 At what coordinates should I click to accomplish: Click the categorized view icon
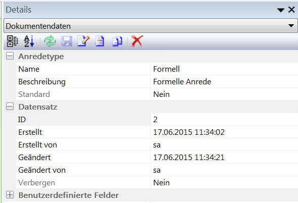[12, 41]
